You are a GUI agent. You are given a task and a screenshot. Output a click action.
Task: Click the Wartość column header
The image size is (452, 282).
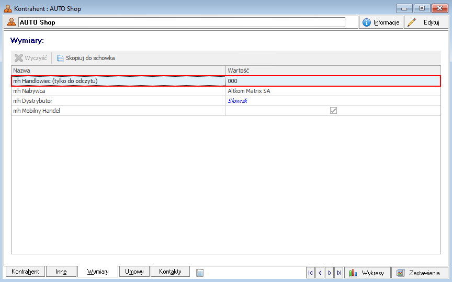(333, 70)
